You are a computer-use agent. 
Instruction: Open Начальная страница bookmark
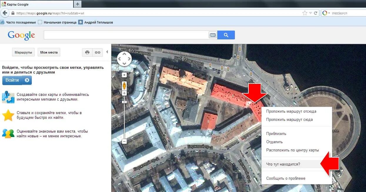pos(57,22)
